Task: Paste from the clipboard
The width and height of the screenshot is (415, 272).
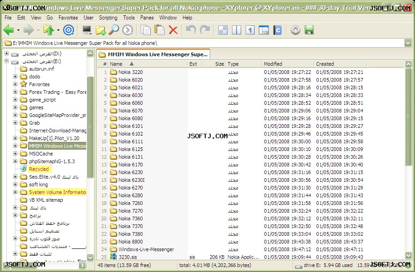Action: pos(159,30)
